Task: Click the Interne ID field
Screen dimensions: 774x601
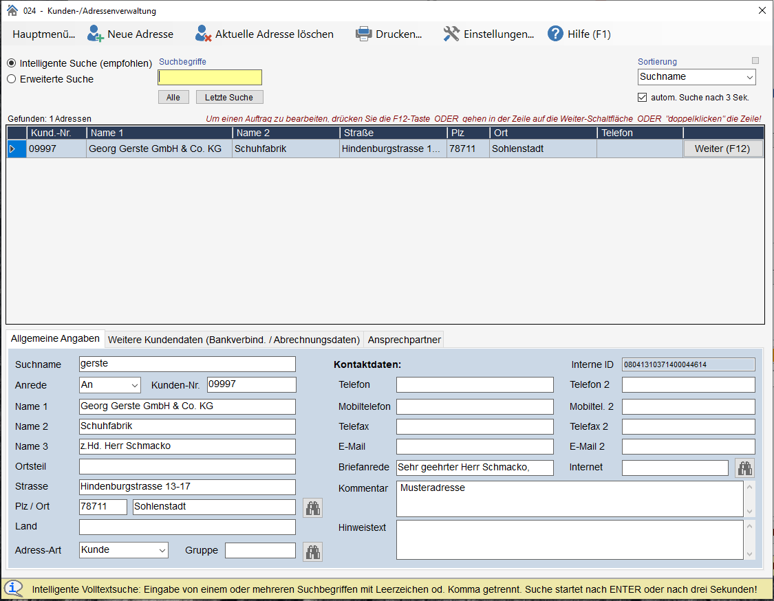Action: coord(688,364)
